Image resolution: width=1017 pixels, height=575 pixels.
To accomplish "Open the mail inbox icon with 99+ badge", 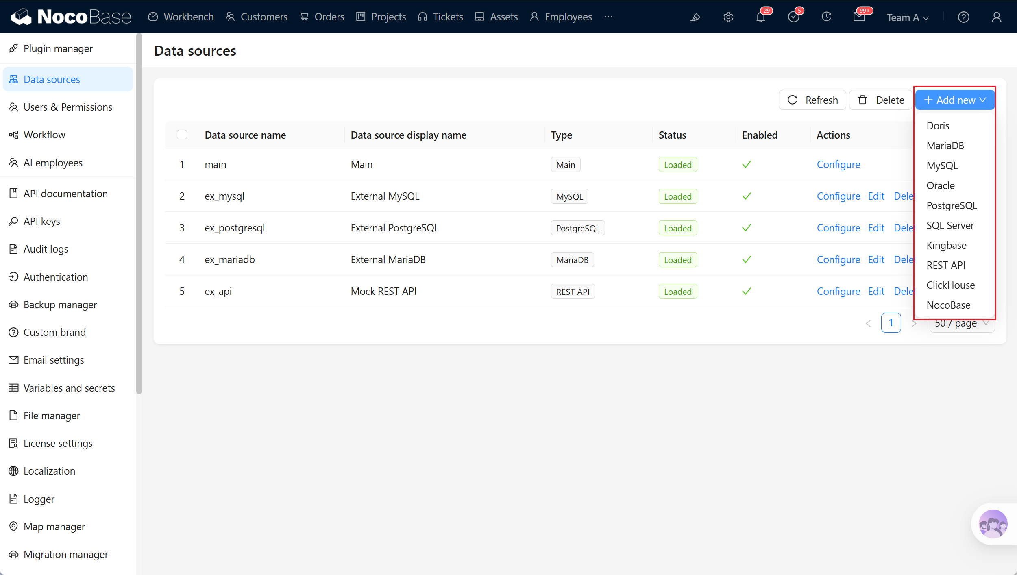I will click(859, 17).
